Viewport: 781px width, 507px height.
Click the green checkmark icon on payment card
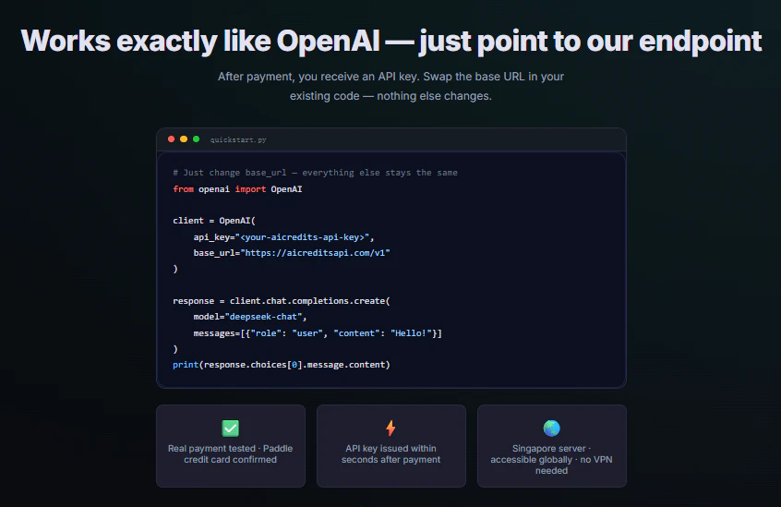coord(230,428)
